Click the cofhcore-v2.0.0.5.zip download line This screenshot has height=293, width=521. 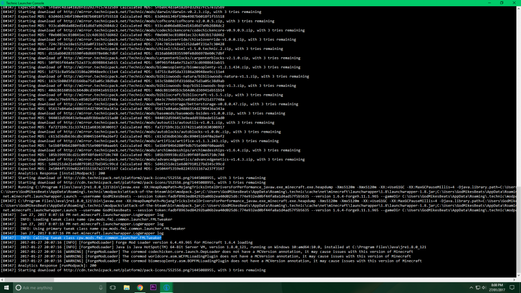(138, 21)
